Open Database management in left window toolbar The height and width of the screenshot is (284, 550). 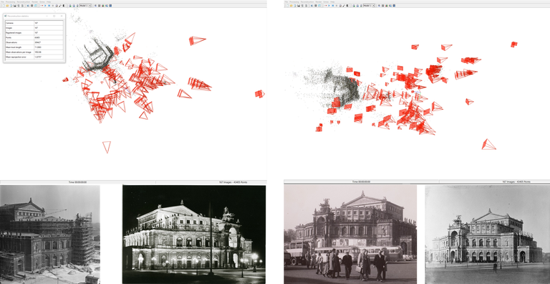[x=36, y=6]
